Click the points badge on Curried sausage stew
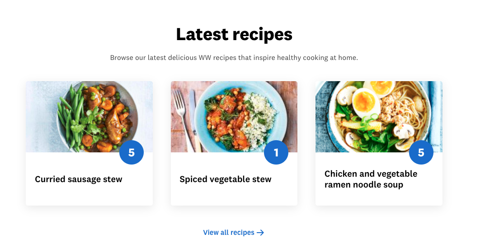Image resolution: width=480 pixels, height=252 pixels. click(132, 152)
